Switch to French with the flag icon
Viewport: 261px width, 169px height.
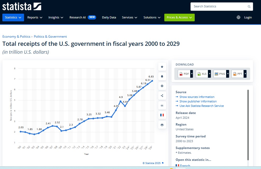tap(162, 115)
